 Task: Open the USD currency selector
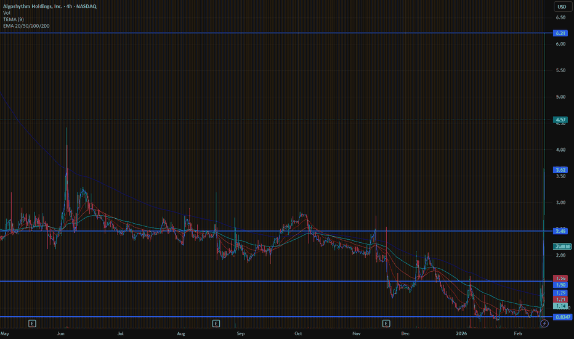[561, 7]
